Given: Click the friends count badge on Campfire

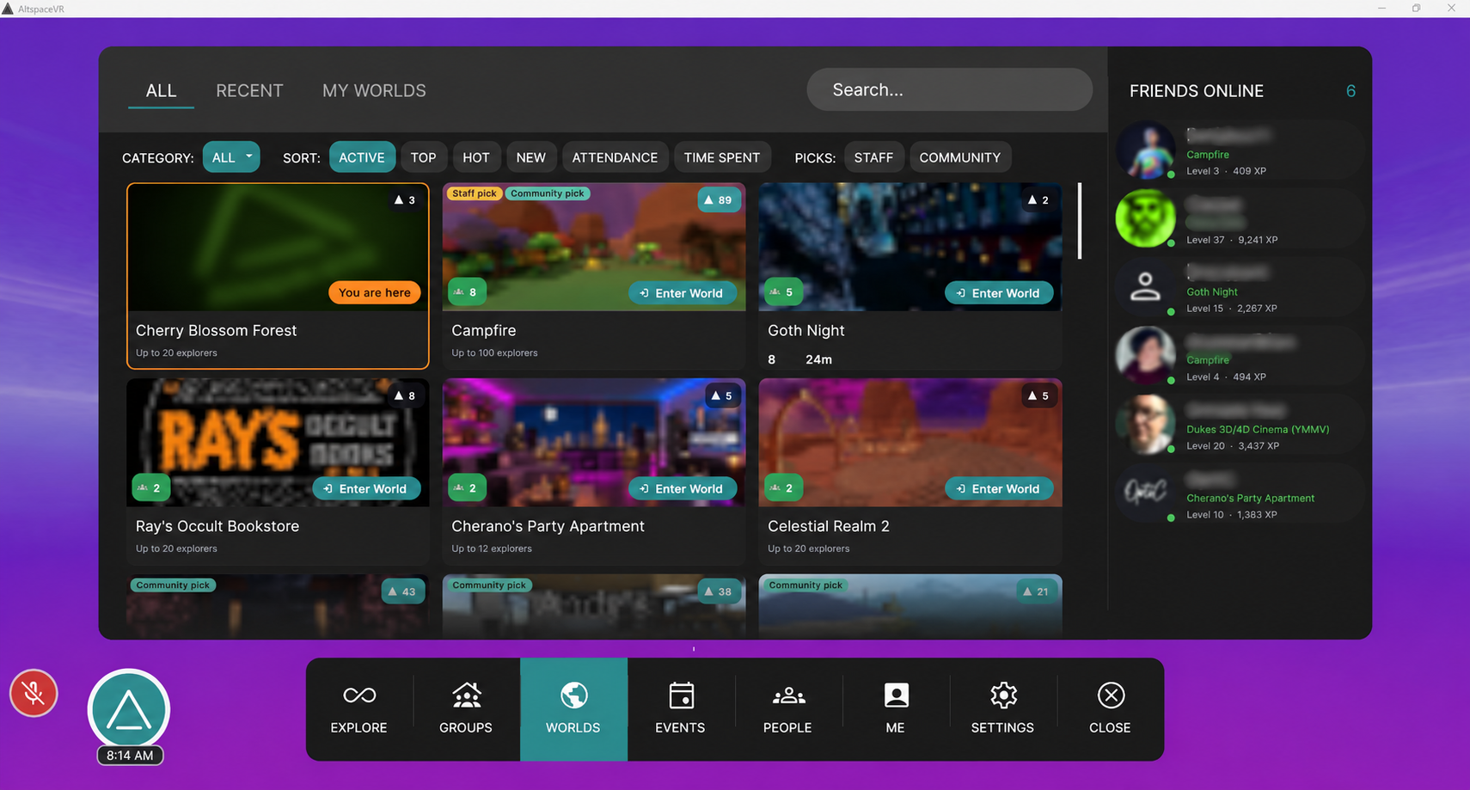Looking at the screenshot, I should 467,292.
